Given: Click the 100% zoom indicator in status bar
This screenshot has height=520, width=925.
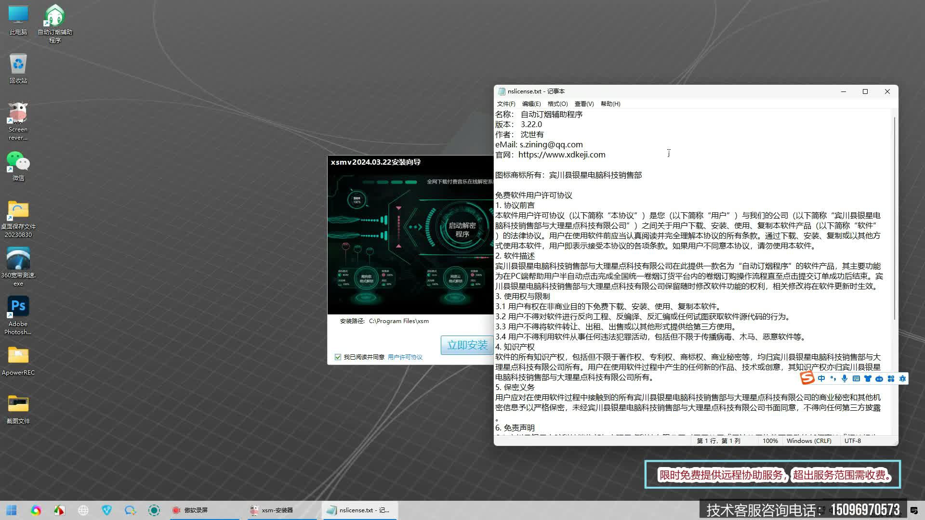Looking at the screenshot, I should tap(770, 441).
